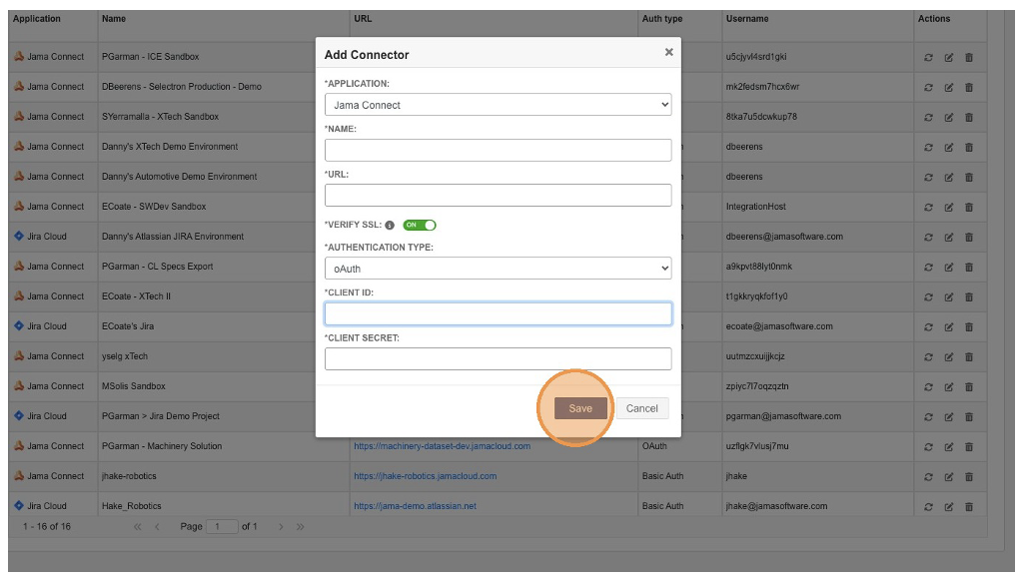This screenshot has height=579, width=1025.
Task: Open the Authentication Type dropdown
Action: tap(499, 268)
